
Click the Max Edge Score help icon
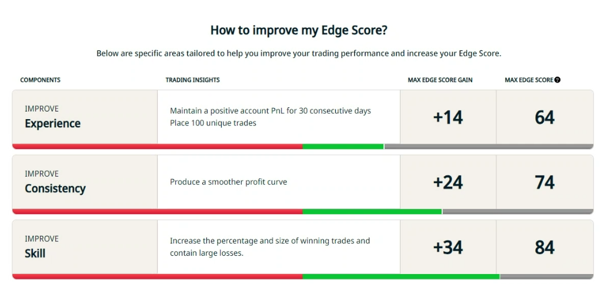[x=557, y=80]
